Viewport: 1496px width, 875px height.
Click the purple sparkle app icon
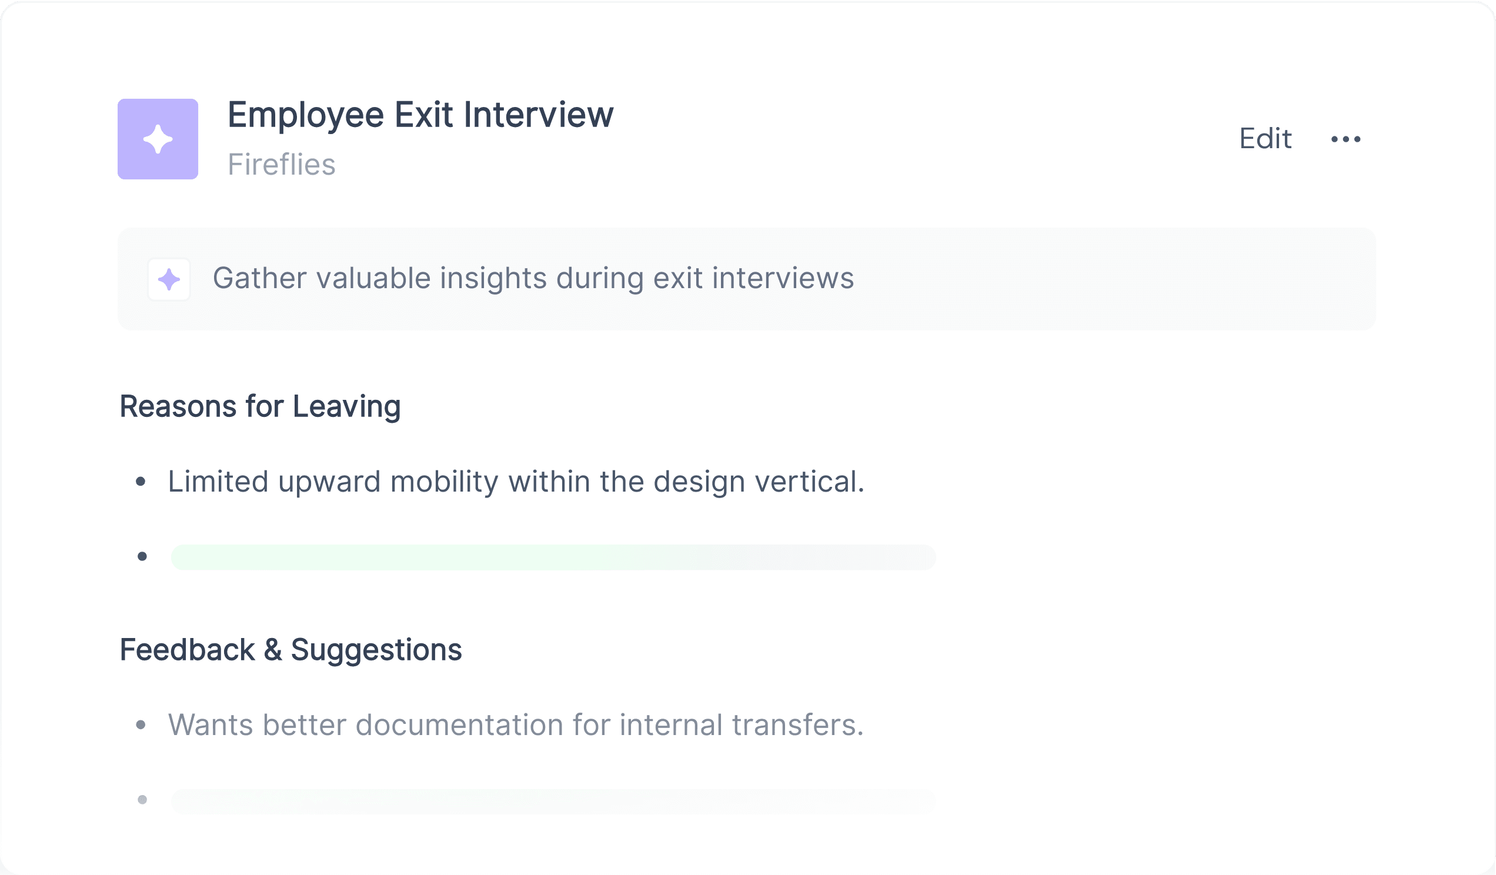coord(158,139)
